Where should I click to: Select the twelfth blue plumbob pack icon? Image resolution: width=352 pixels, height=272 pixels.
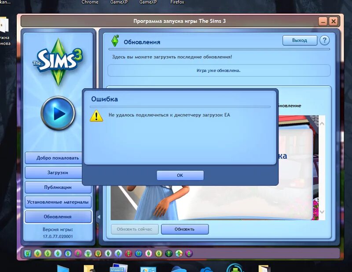(x=139, y=254)
